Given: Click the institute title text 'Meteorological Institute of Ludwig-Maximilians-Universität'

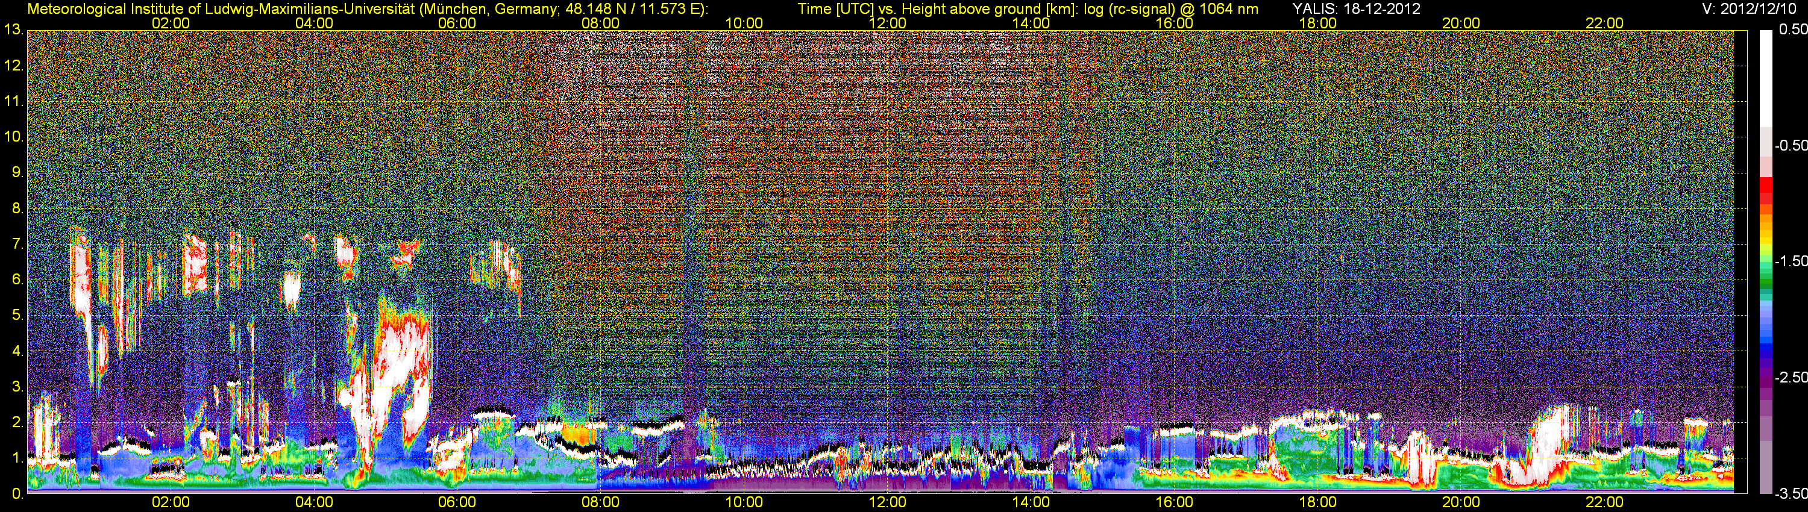Looking at the screenshot, I should (220, 8).
